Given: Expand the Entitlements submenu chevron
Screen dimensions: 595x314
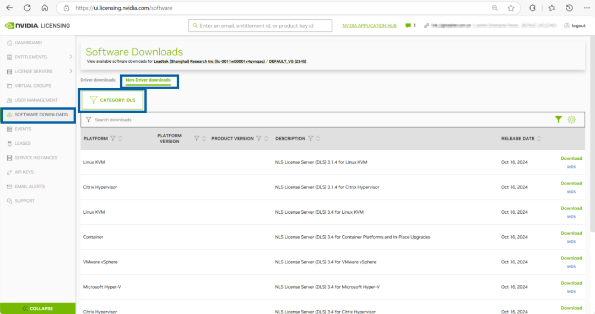Looking at the screenshot, I should coord(71,57).
